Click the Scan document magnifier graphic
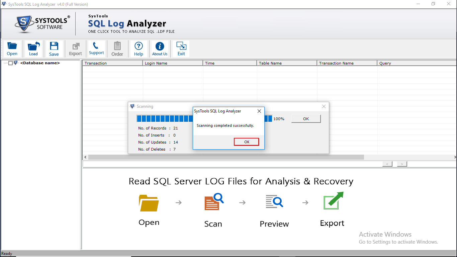The height and width of the screenshot is (257, 457). 213,202
